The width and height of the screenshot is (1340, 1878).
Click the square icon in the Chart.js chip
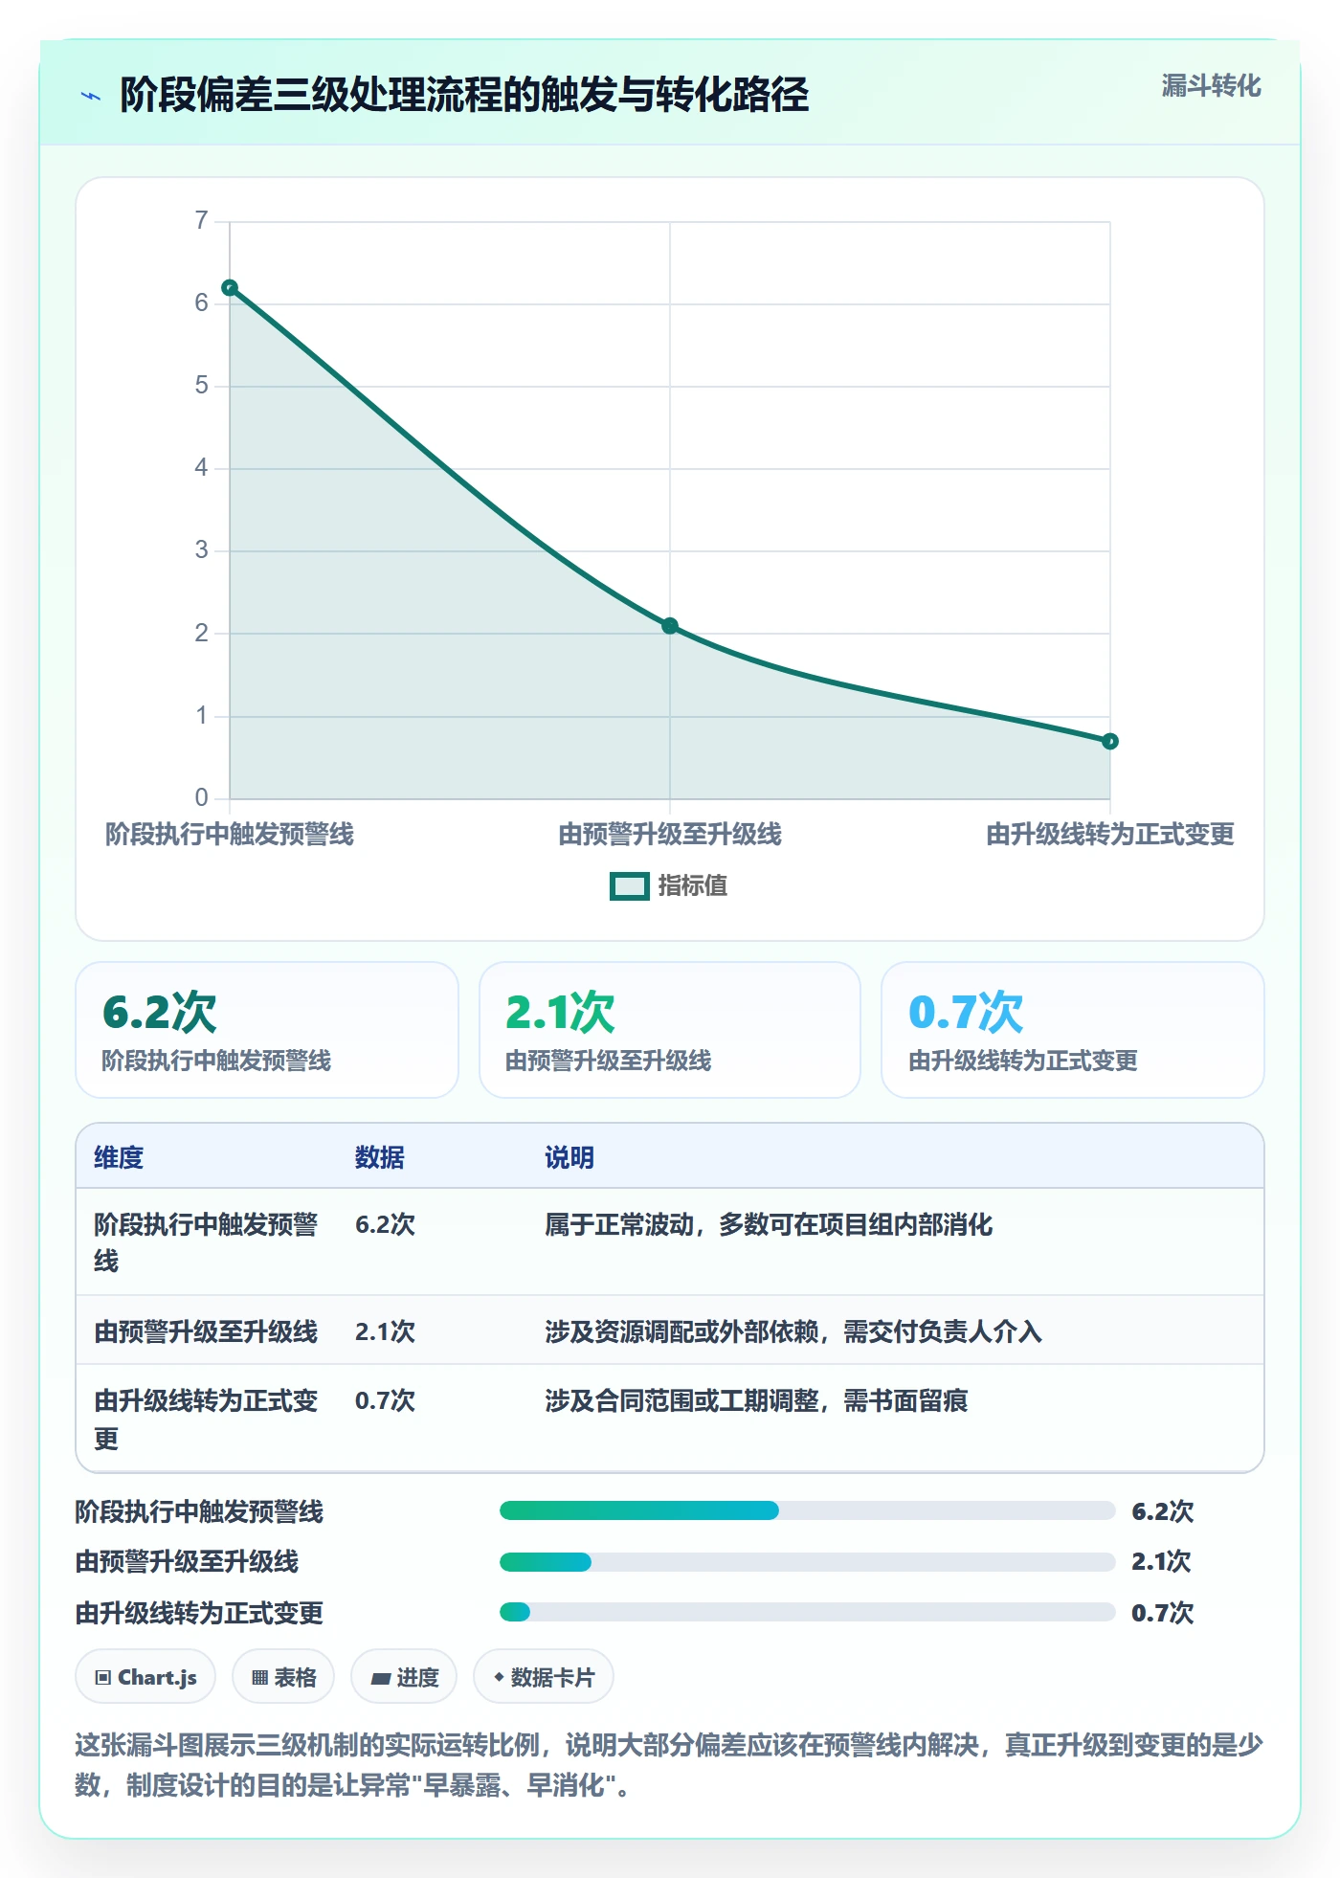pos(103,1678)
